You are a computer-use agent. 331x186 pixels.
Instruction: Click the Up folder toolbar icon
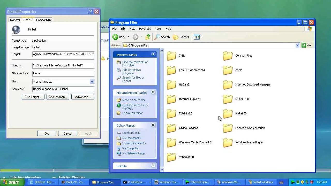pyautogui.click(x=148, y=37)
